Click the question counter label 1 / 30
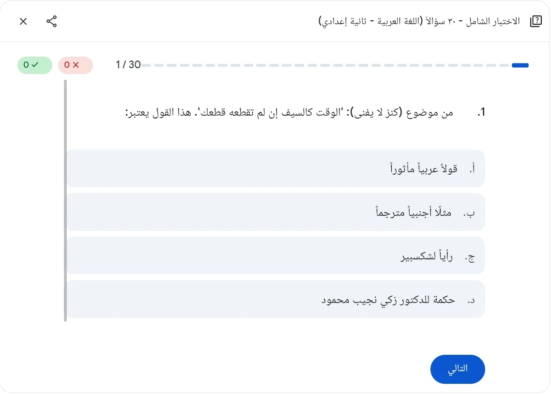The image size is (551, 394). [x=127, y=64]
